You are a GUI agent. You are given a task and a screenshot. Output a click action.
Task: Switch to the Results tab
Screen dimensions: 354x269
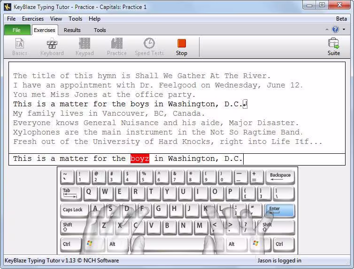pyautogui.click(x=72, y=30)
